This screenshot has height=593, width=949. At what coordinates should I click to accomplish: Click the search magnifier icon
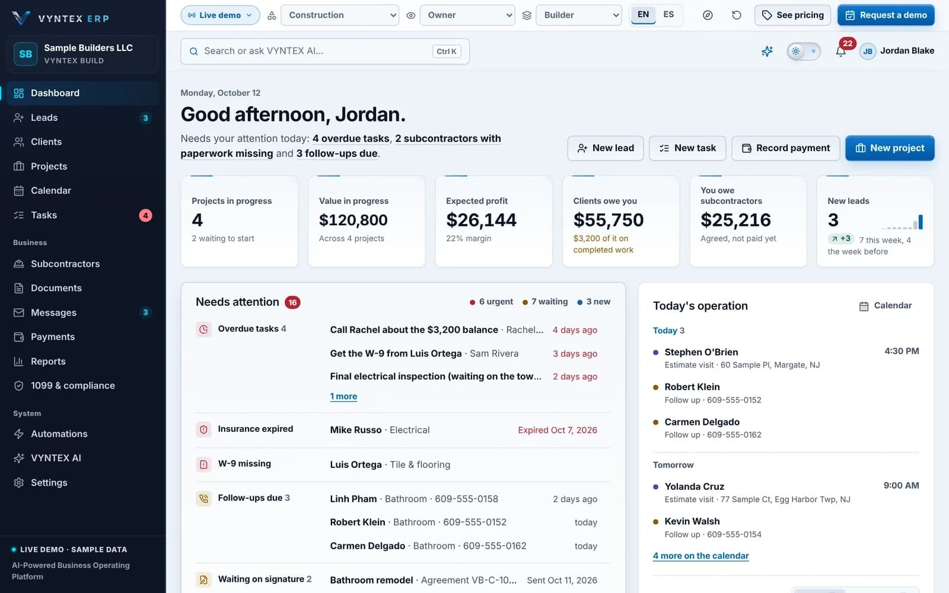coord(193,52)
